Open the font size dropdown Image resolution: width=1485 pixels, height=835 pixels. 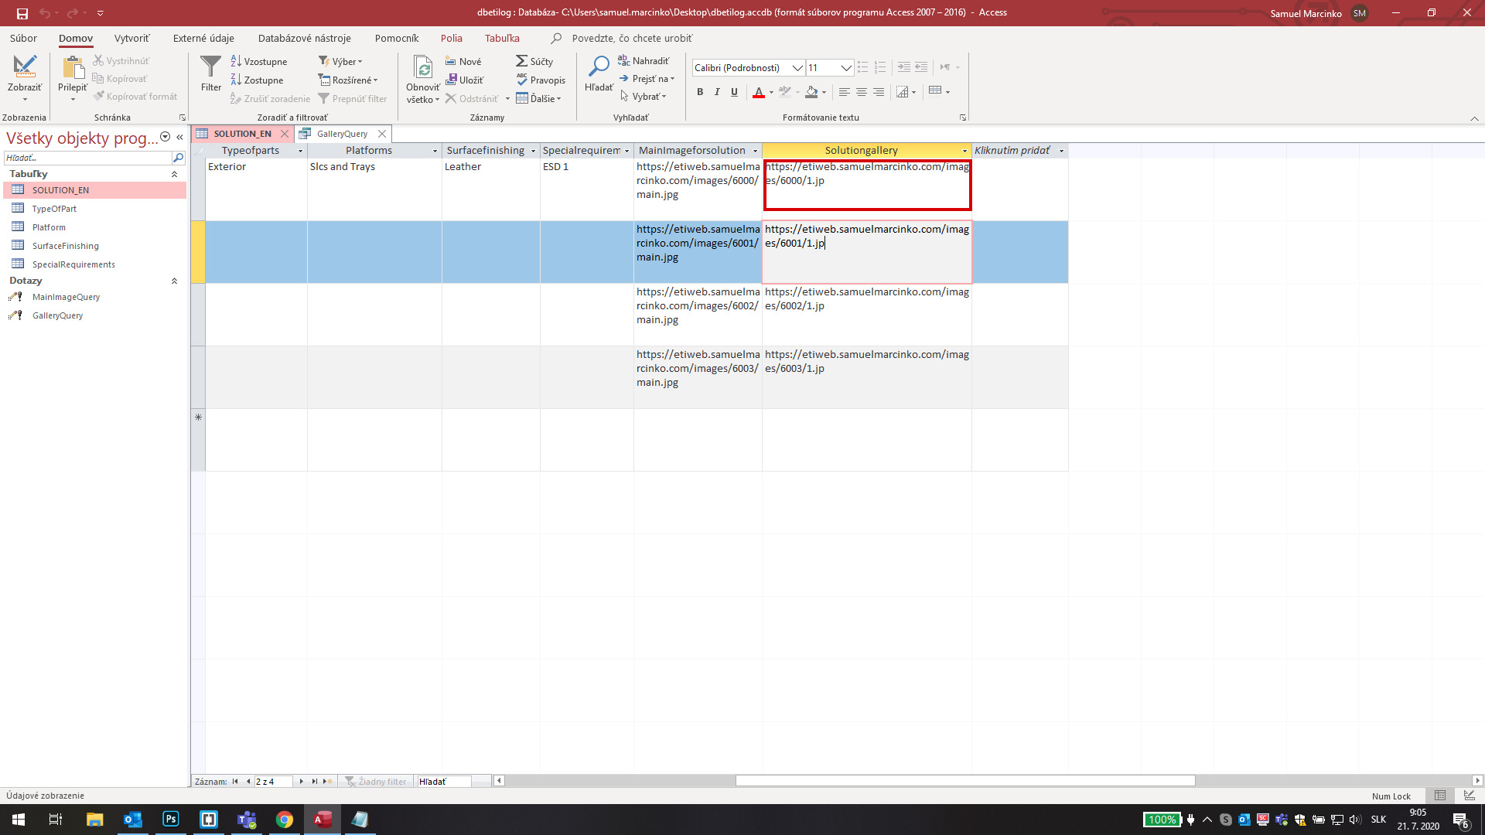(846, 68)
